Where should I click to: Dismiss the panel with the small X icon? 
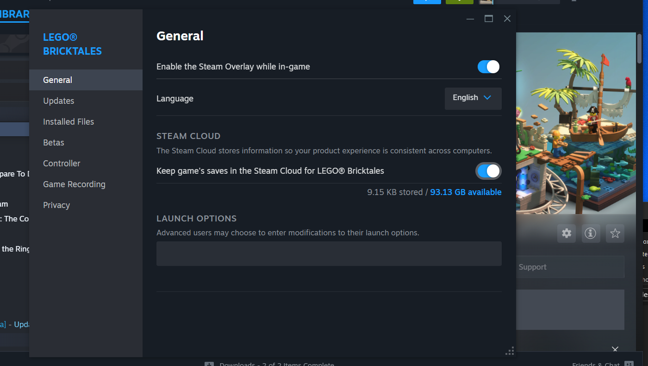point(615,349)
